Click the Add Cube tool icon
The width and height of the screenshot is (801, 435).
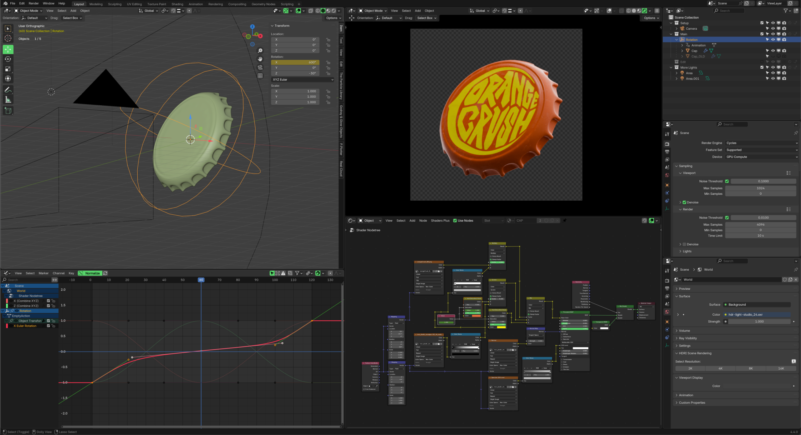click(8, 111)
